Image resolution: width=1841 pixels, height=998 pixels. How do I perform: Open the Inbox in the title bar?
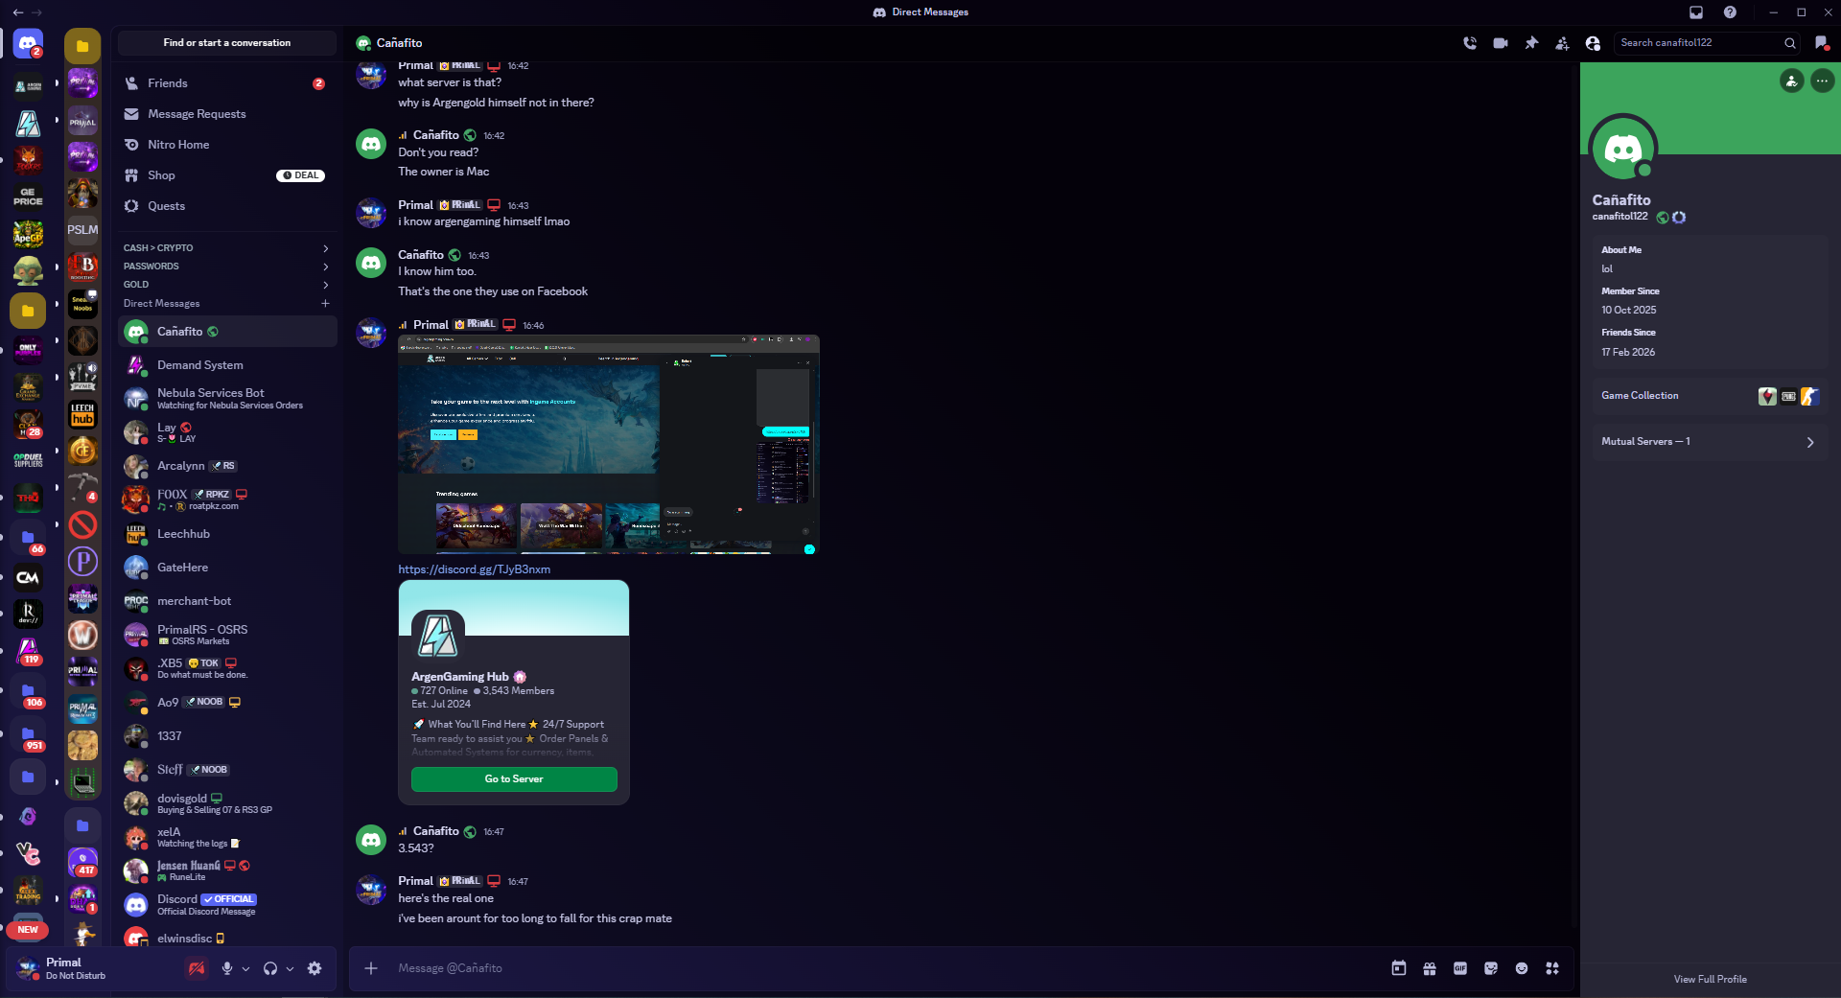pos(1696,12)
